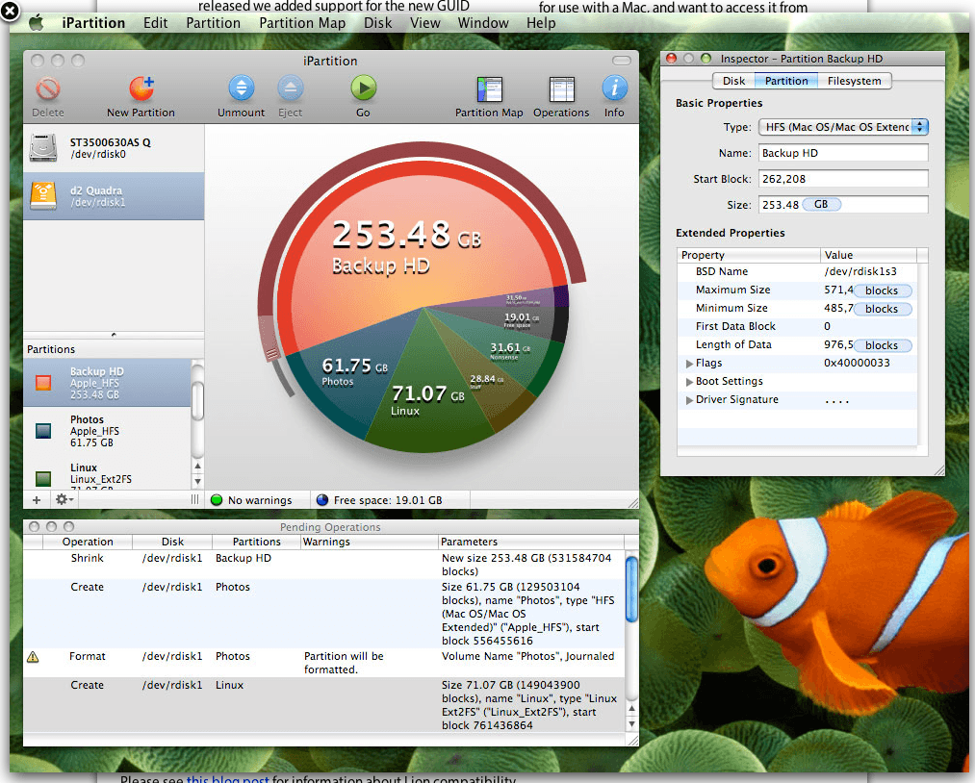Click the Photos blue partition swatch
This screenshot has height=783, width=975.
[x=43, y=431]
